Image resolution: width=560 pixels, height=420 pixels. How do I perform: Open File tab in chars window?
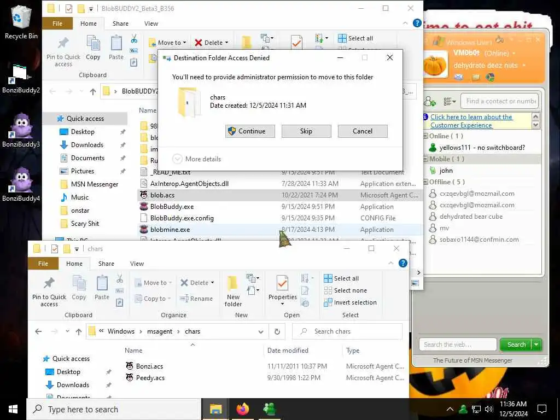(x=43, y=264)
